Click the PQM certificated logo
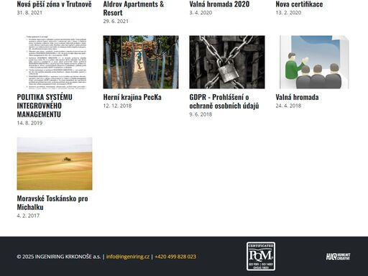 (x=261, y=257)
